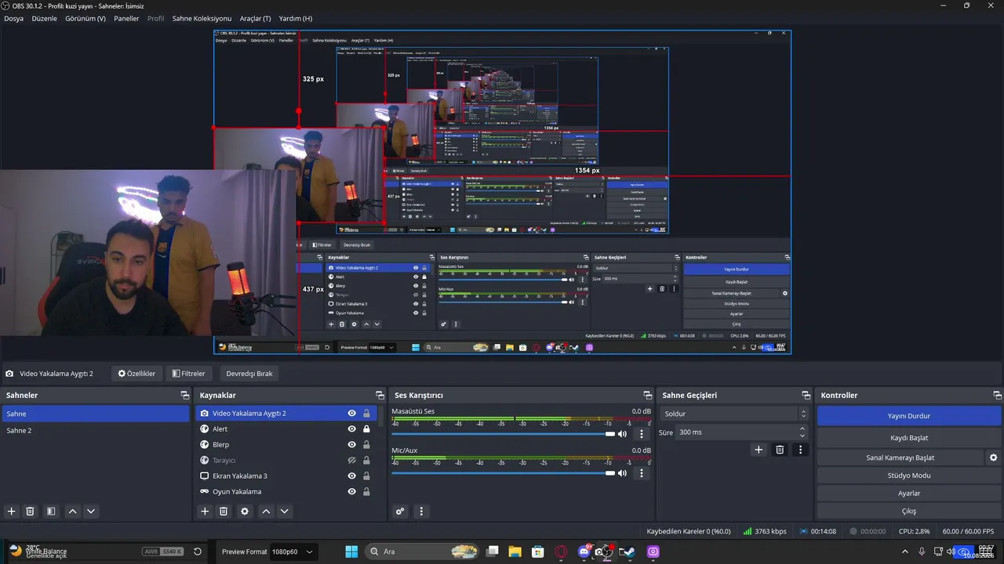Hide Ekran Yakalama 3 source

coord(352,476)
